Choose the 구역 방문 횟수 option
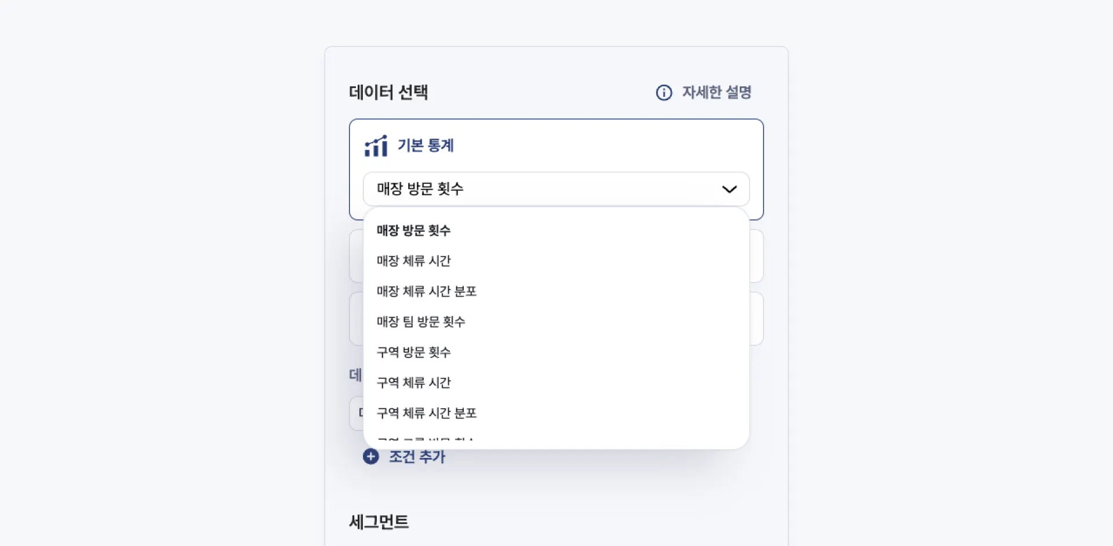 [x=413, y=352]
